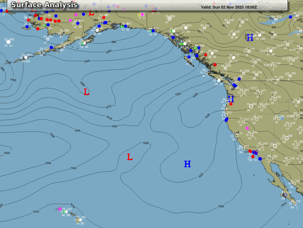Select the red L low over Alaska
The height and width of the screenshot is (228, 303).
(91, 13)
